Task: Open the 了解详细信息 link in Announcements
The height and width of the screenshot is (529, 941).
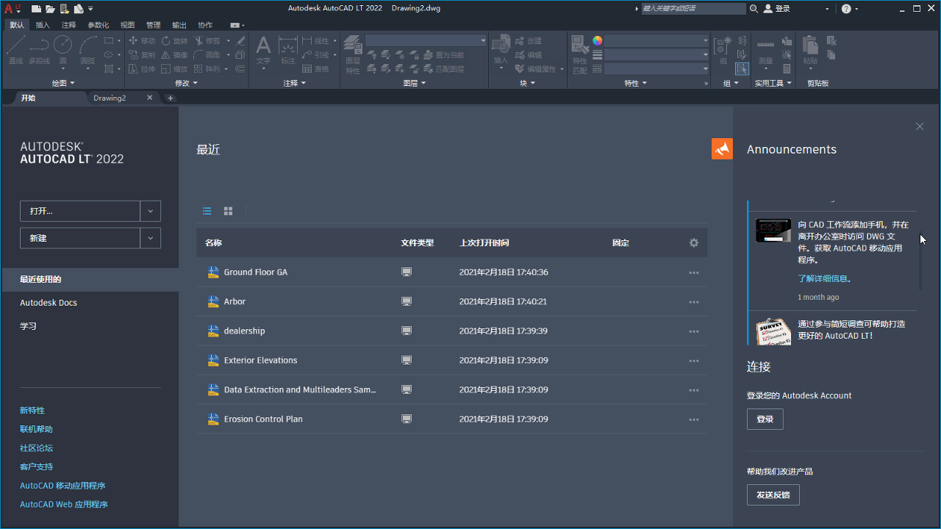Action: click(826, 278)
